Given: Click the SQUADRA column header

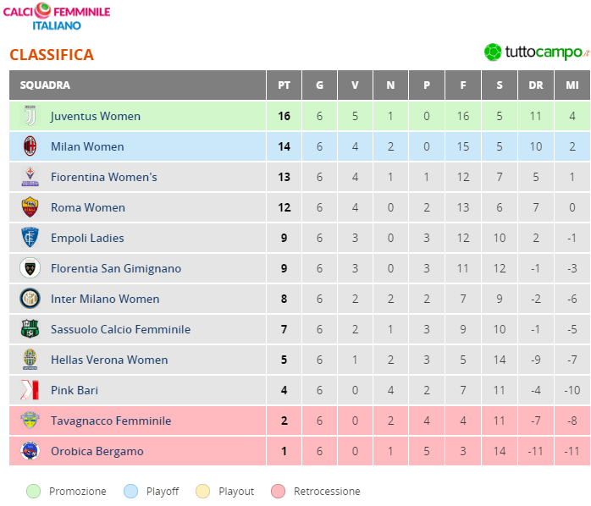Looking at the screenshot, I should pos(45,85).
